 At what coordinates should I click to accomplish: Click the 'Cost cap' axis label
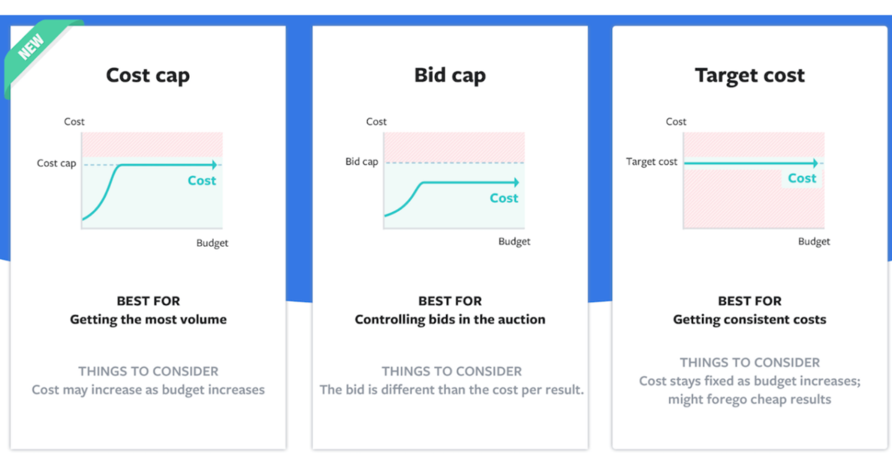pyautogui.click(x=56, y=163)
